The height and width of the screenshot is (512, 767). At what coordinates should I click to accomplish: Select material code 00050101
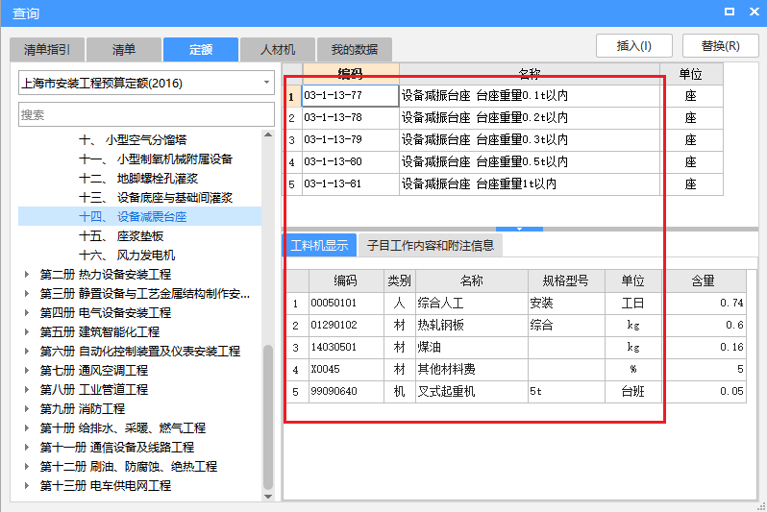[x=346, y=304]
